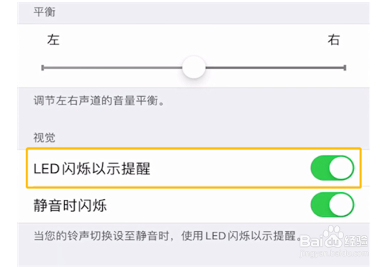
Task: Click the 平衡 slider's round white knob
Action: 194,67
